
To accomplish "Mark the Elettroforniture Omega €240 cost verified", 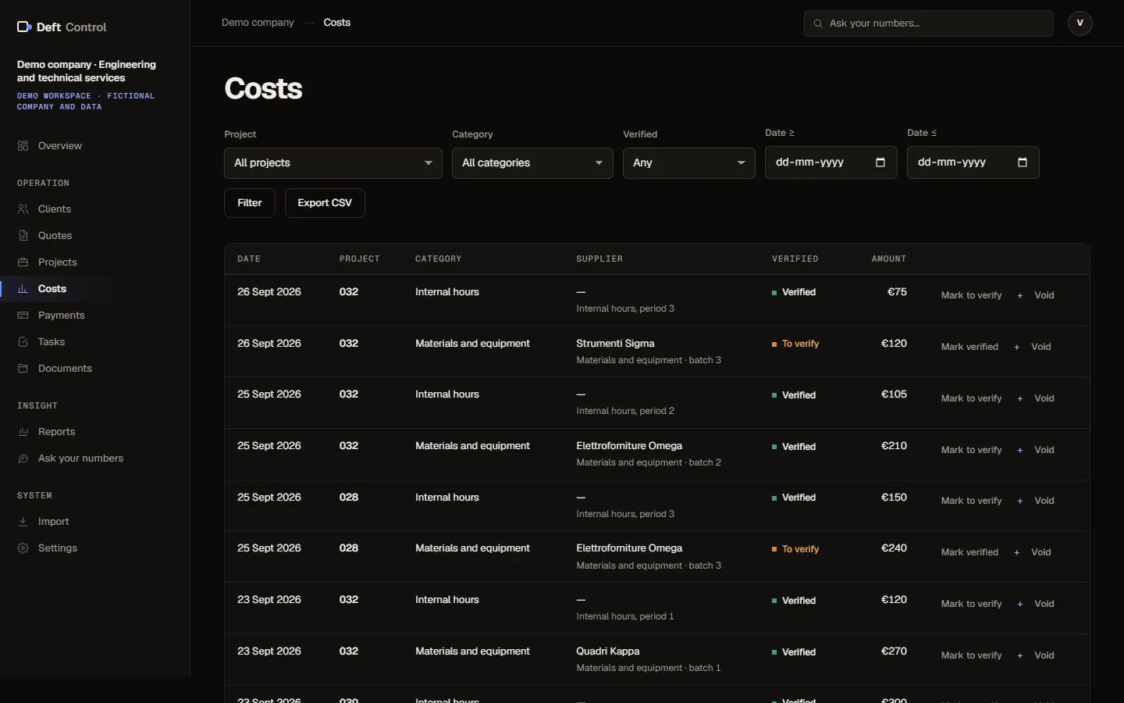I will point(969,552).
